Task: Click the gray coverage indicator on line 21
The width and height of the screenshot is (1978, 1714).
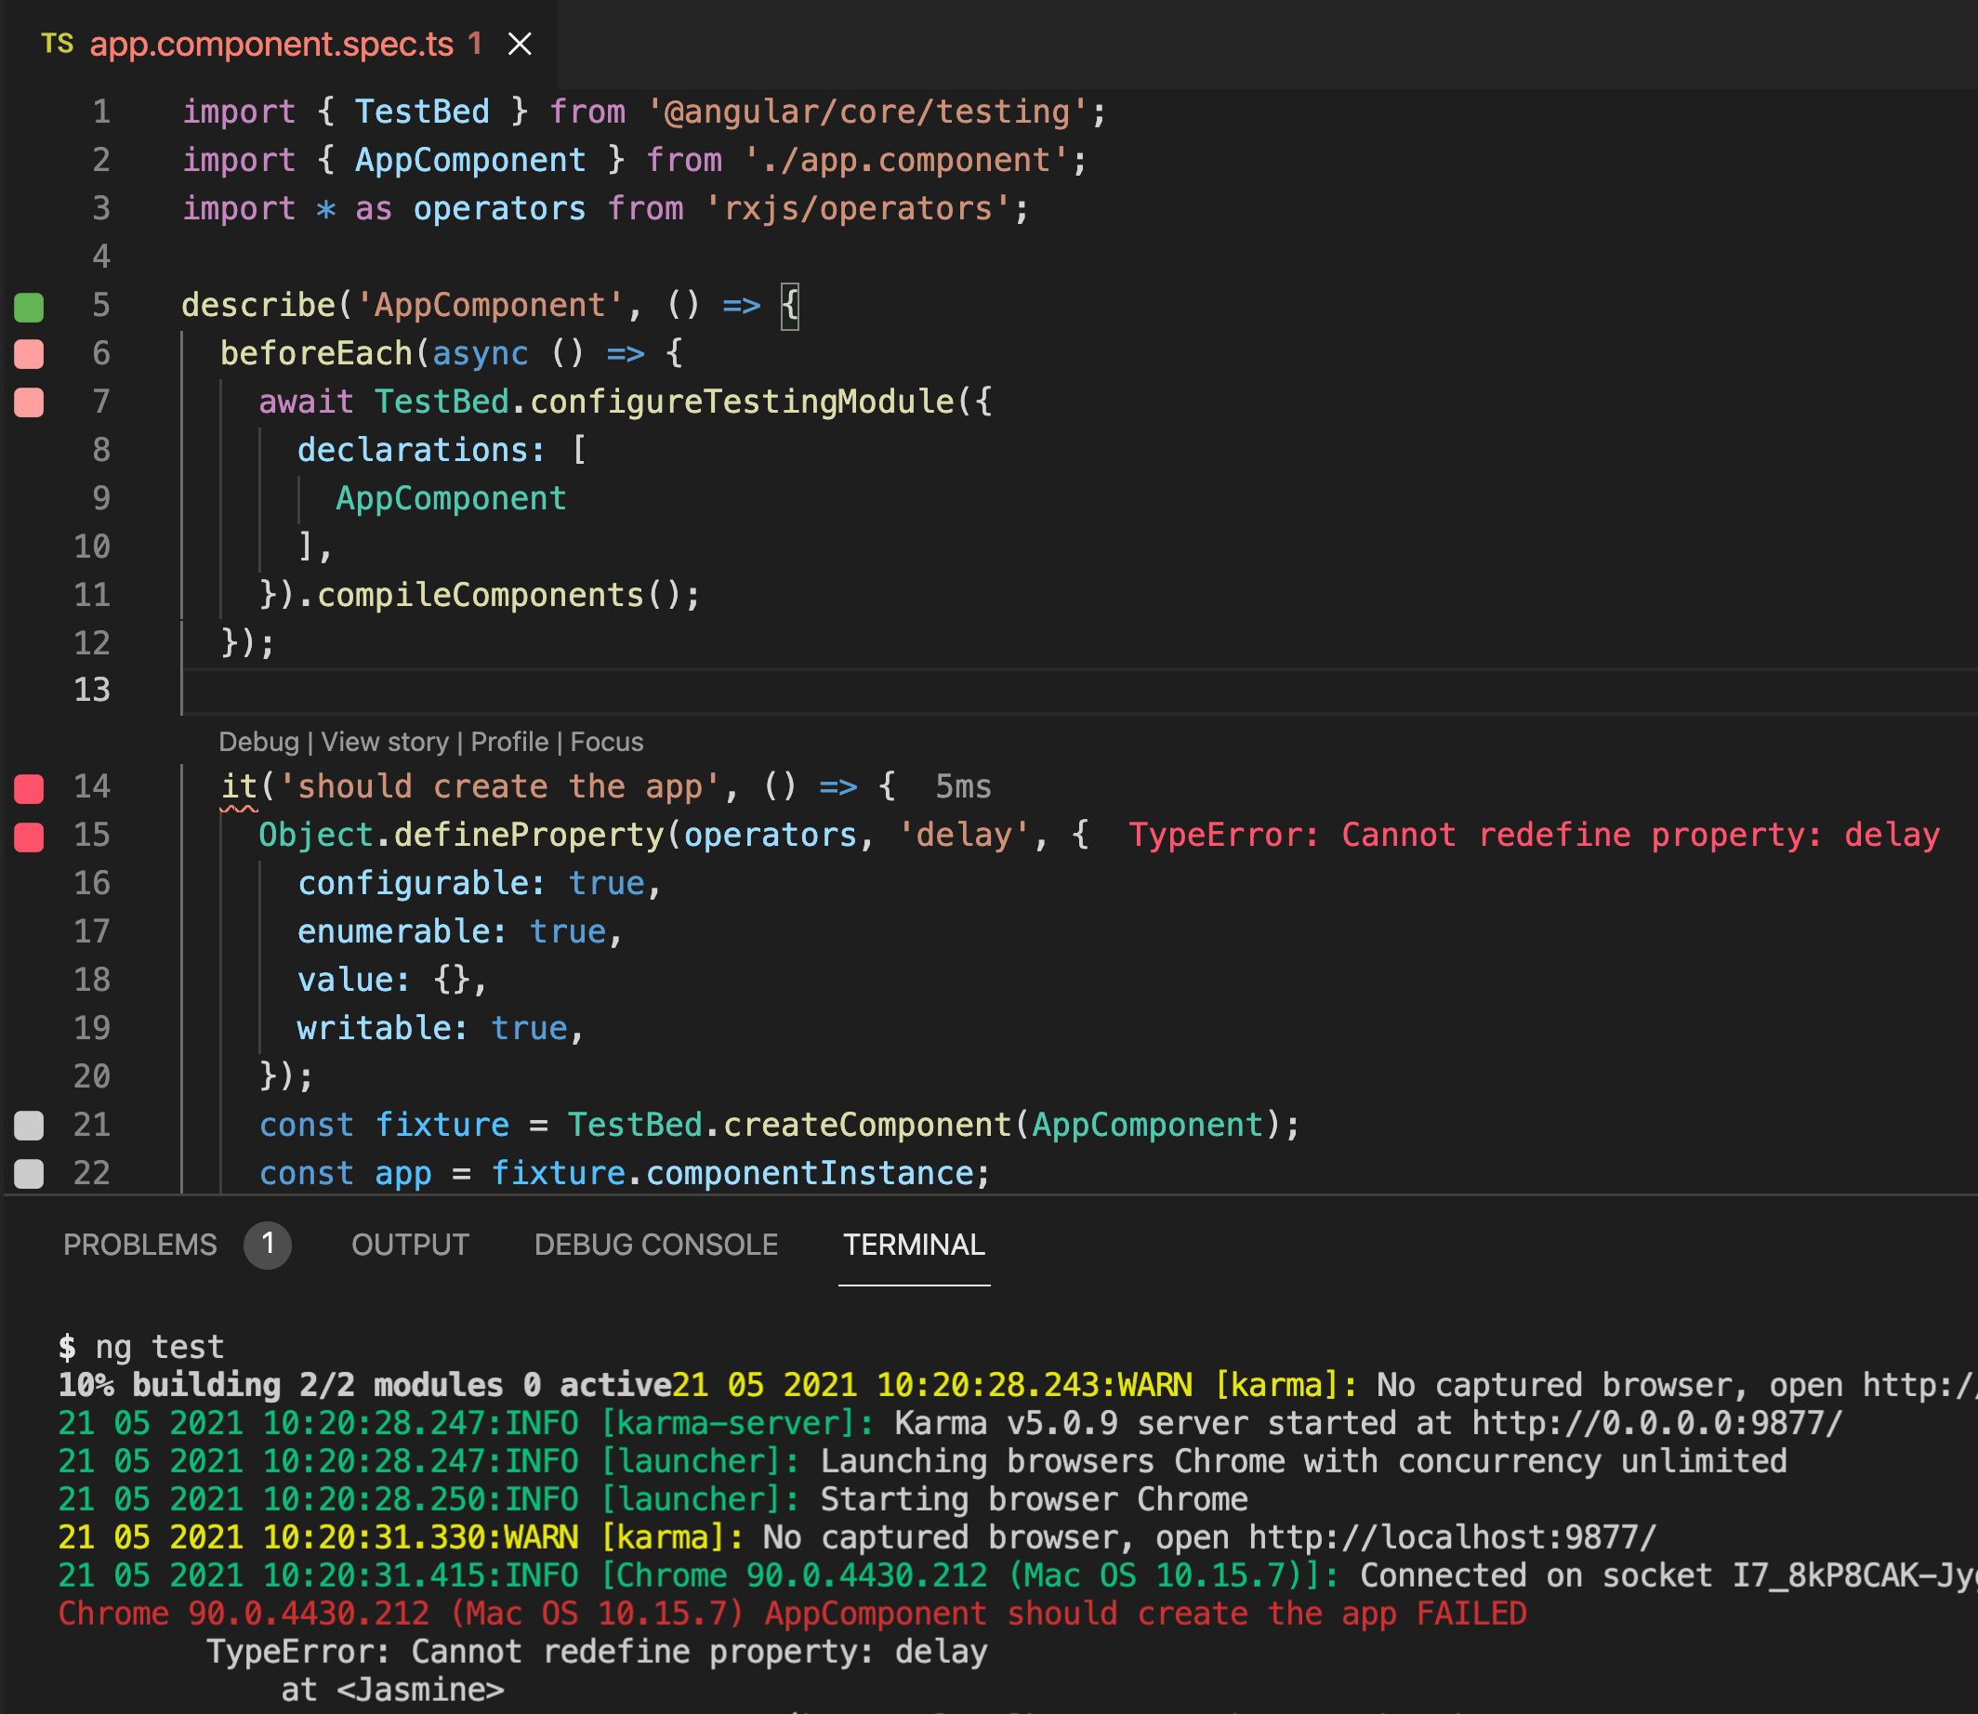Action: click(28, 1125)
